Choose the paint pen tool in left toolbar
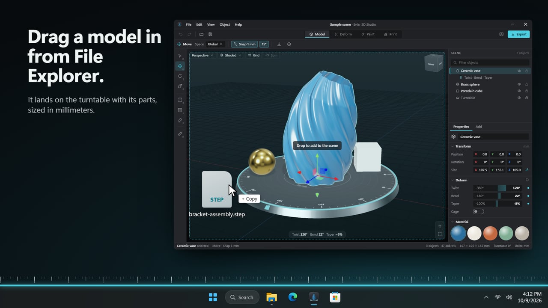Screen dimensions: 548x308 point(180,120)
